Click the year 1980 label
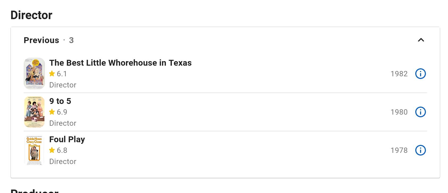This screenshot has height=193, width=448. (x=399, y=112)
